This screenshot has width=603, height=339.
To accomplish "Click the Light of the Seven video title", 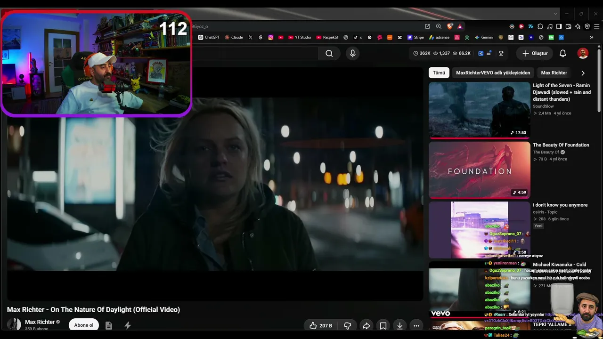I will (562, 92).
